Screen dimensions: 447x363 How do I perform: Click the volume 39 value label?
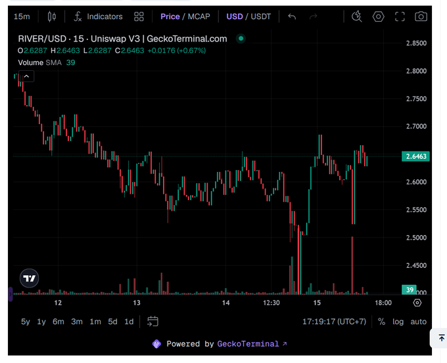click(410, 289)
